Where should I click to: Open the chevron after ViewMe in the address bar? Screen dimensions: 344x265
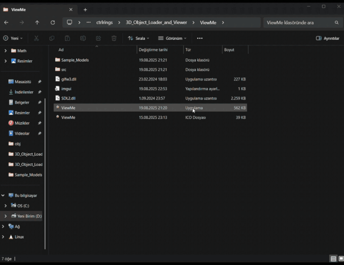pyautogui.click(x=223, y=23)
